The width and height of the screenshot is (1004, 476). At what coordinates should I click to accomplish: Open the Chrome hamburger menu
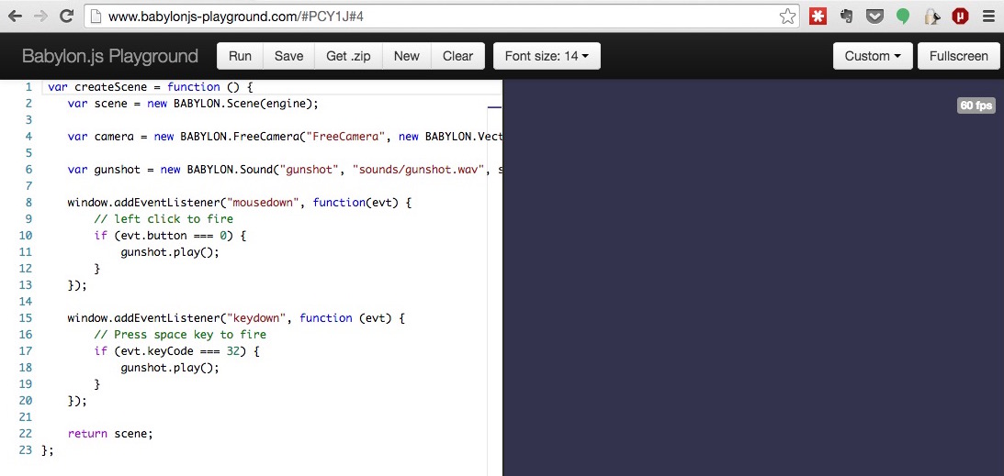pos(988,17)
